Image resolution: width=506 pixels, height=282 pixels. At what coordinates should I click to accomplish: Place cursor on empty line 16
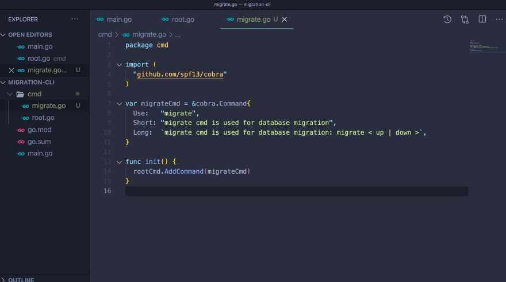point(297,191)
